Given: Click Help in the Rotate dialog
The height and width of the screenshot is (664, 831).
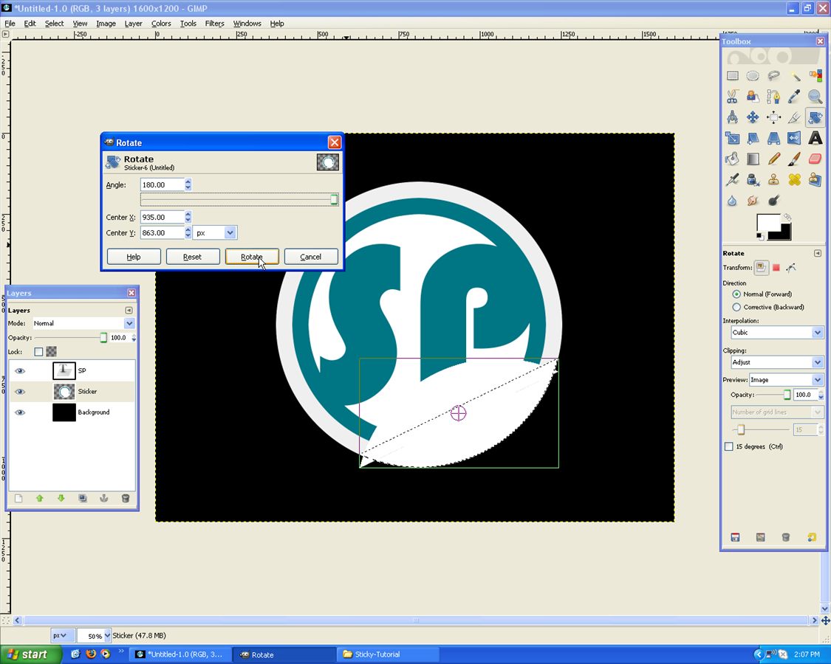Looking at the screenshot, I should tap(134, 257).
